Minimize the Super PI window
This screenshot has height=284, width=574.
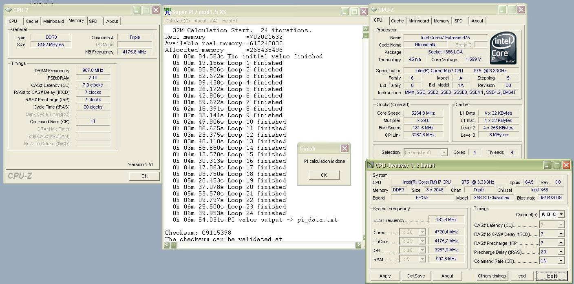pyautogui.click(x=345, y=12)
